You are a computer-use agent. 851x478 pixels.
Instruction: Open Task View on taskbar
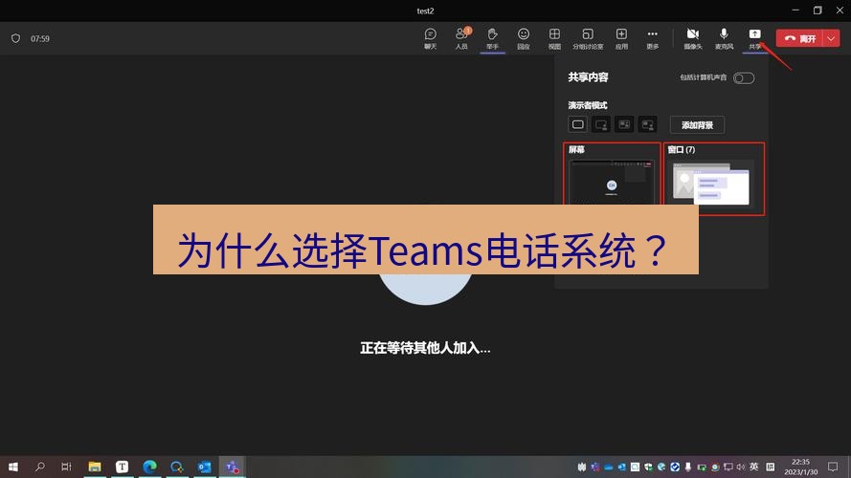click(66, 467)
